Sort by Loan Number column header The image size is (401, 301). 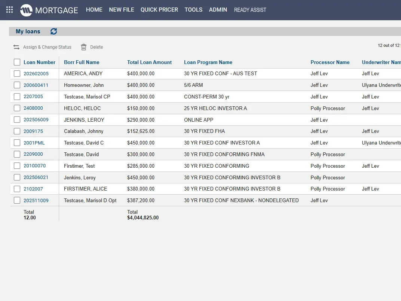coord(39,62)
